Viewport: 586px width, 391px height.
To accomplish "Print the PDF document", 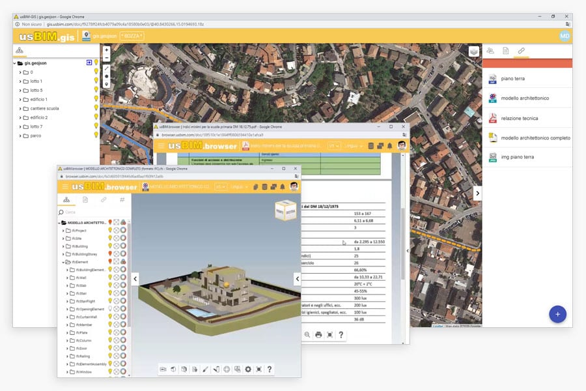I will pos(318,335).
